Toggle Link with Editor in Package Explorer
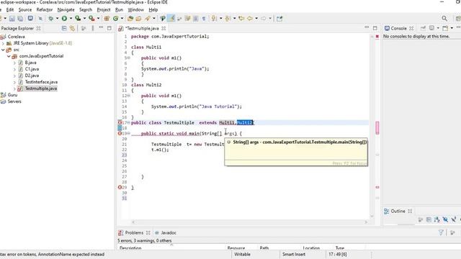 pos(72,28)
